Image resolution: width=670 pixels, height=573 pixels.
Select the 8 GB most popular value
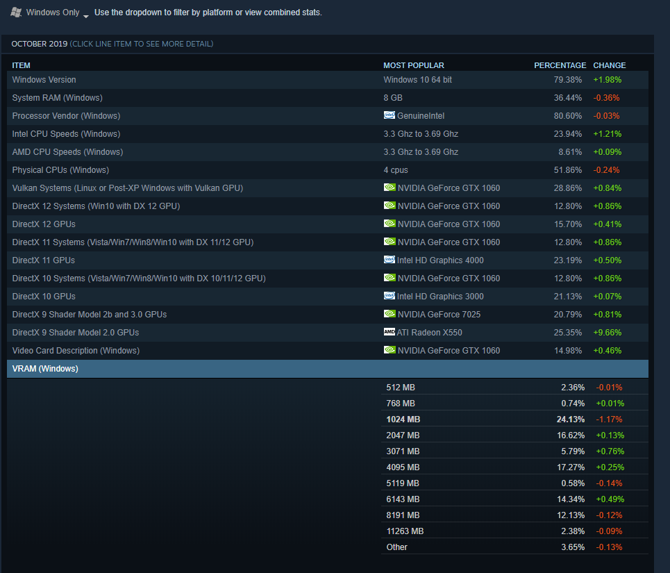[x=393, y=98]
